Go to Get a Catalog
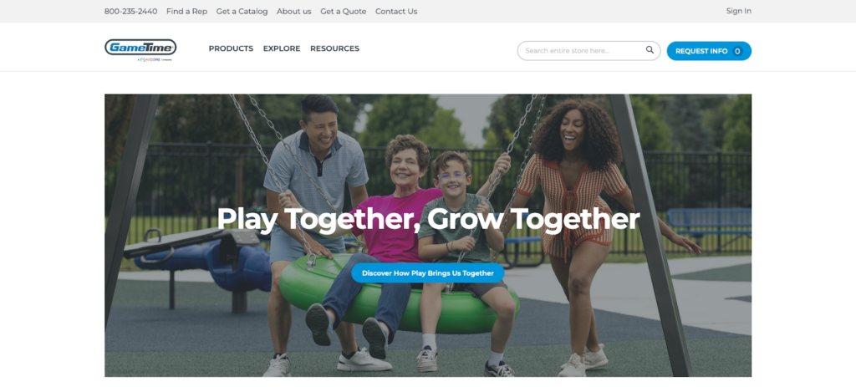This screenshot has height=387, width=856. tap(242, 12)
